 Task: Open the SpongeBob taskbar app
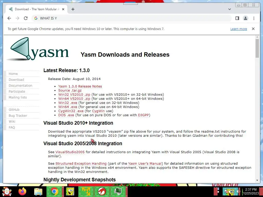pyautogui.click(x=70, y=191)
